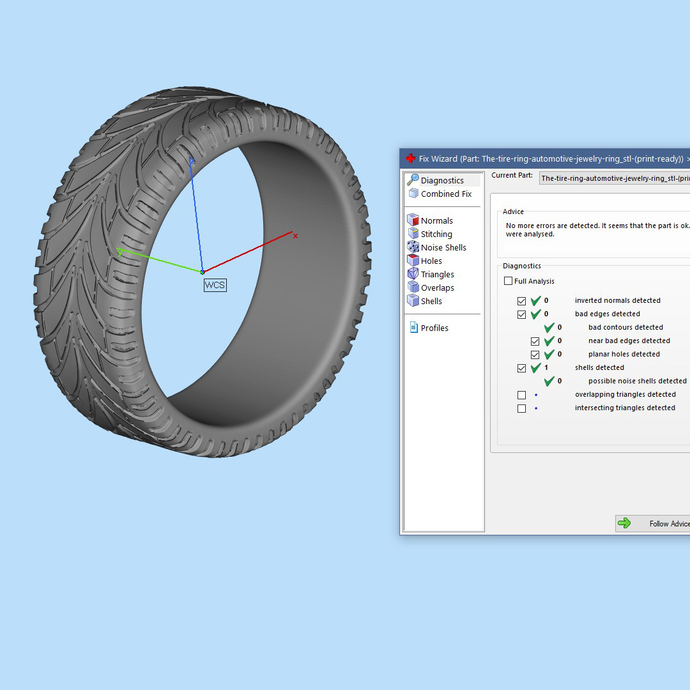Click the Profiles document icon

point(413,327)
